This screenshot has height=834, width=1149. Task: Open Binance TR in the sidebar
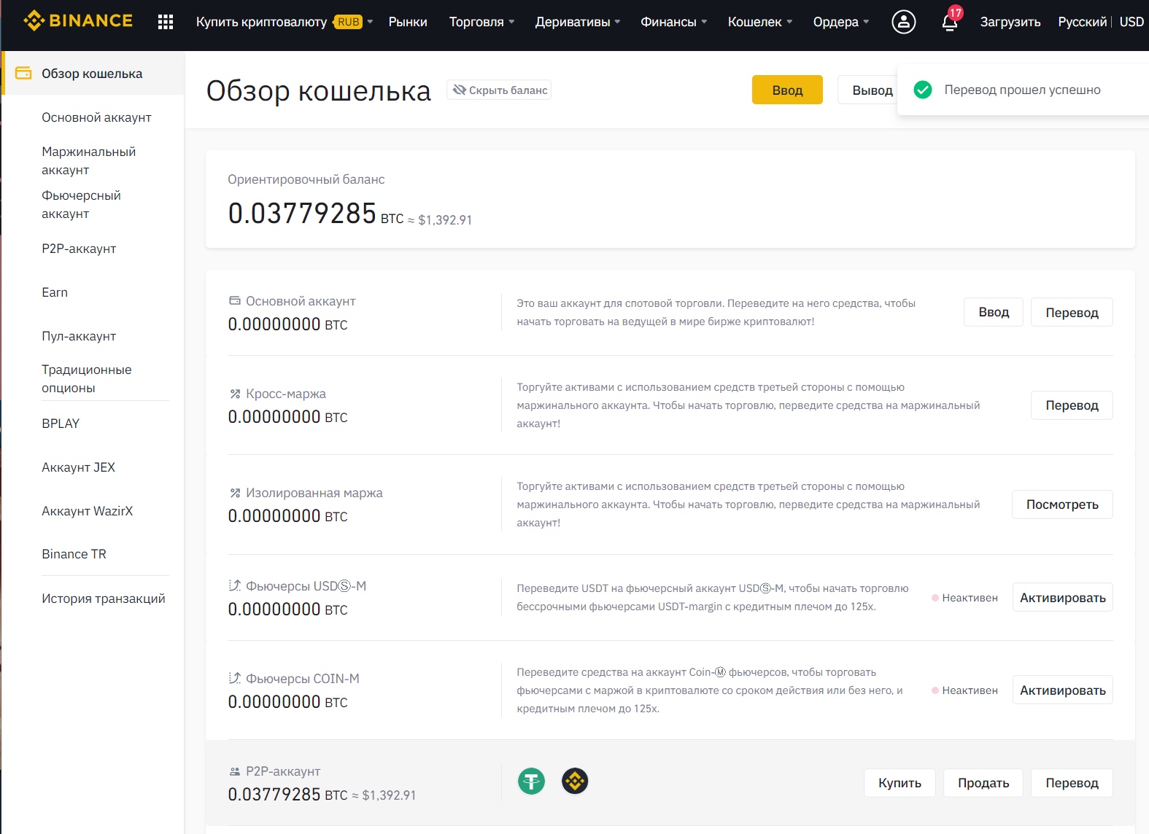pos(74,554)
